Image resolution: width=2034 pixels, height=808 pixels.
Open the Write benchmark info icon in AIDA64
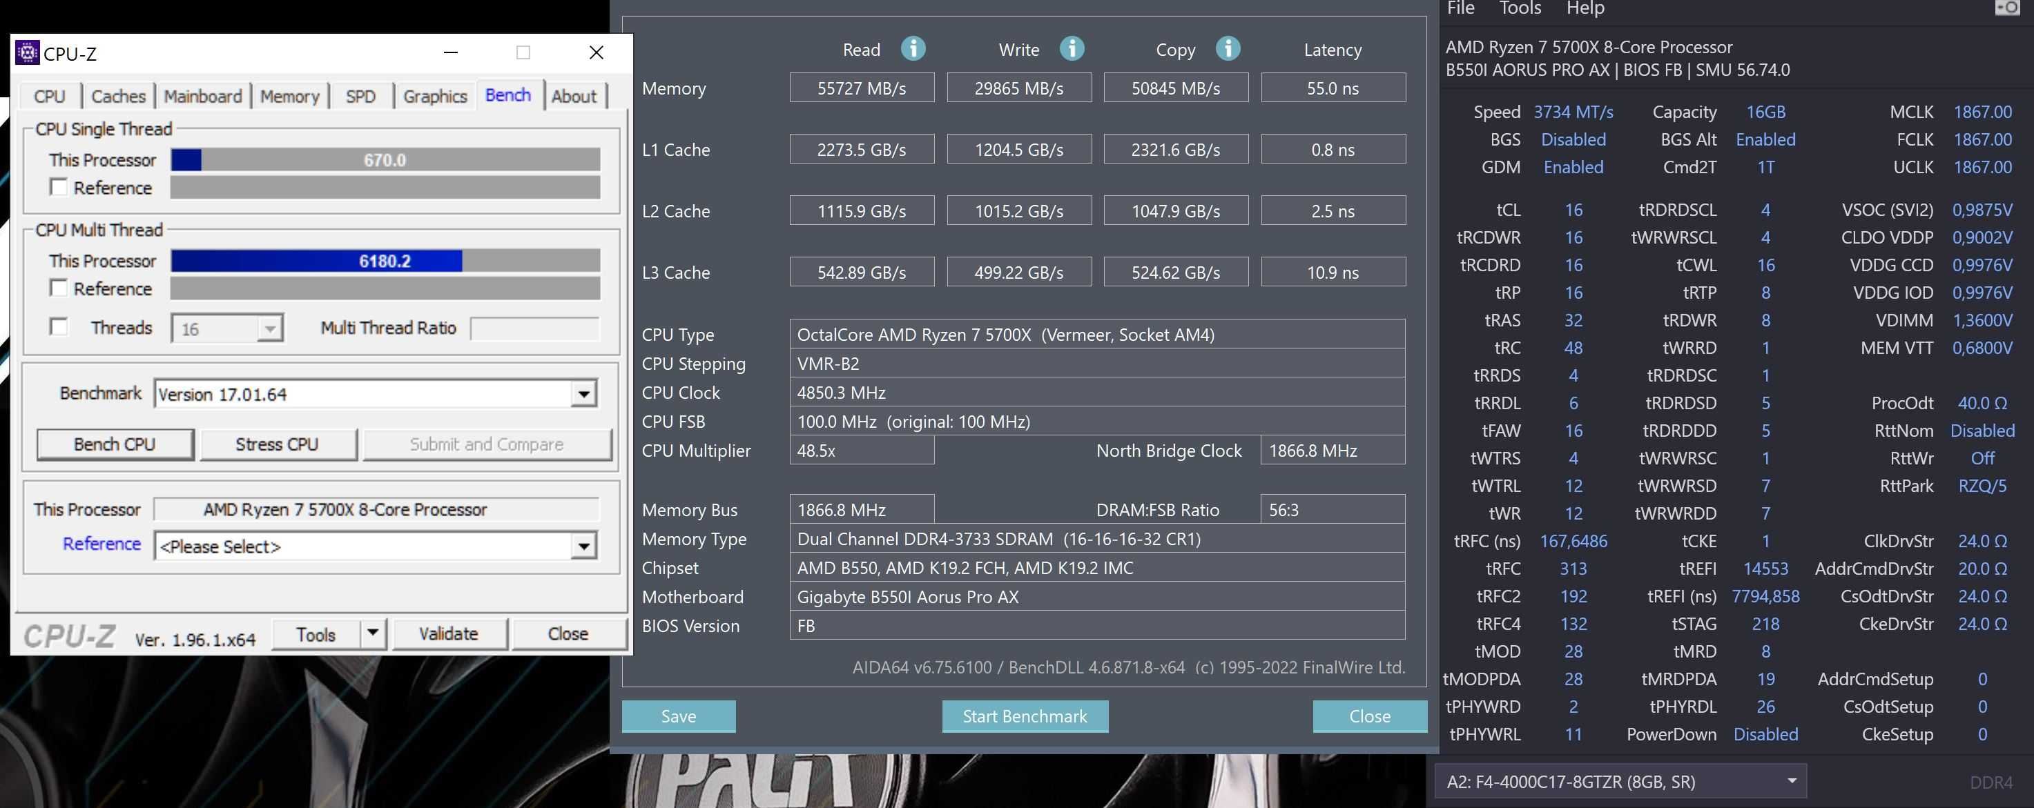1071,49
